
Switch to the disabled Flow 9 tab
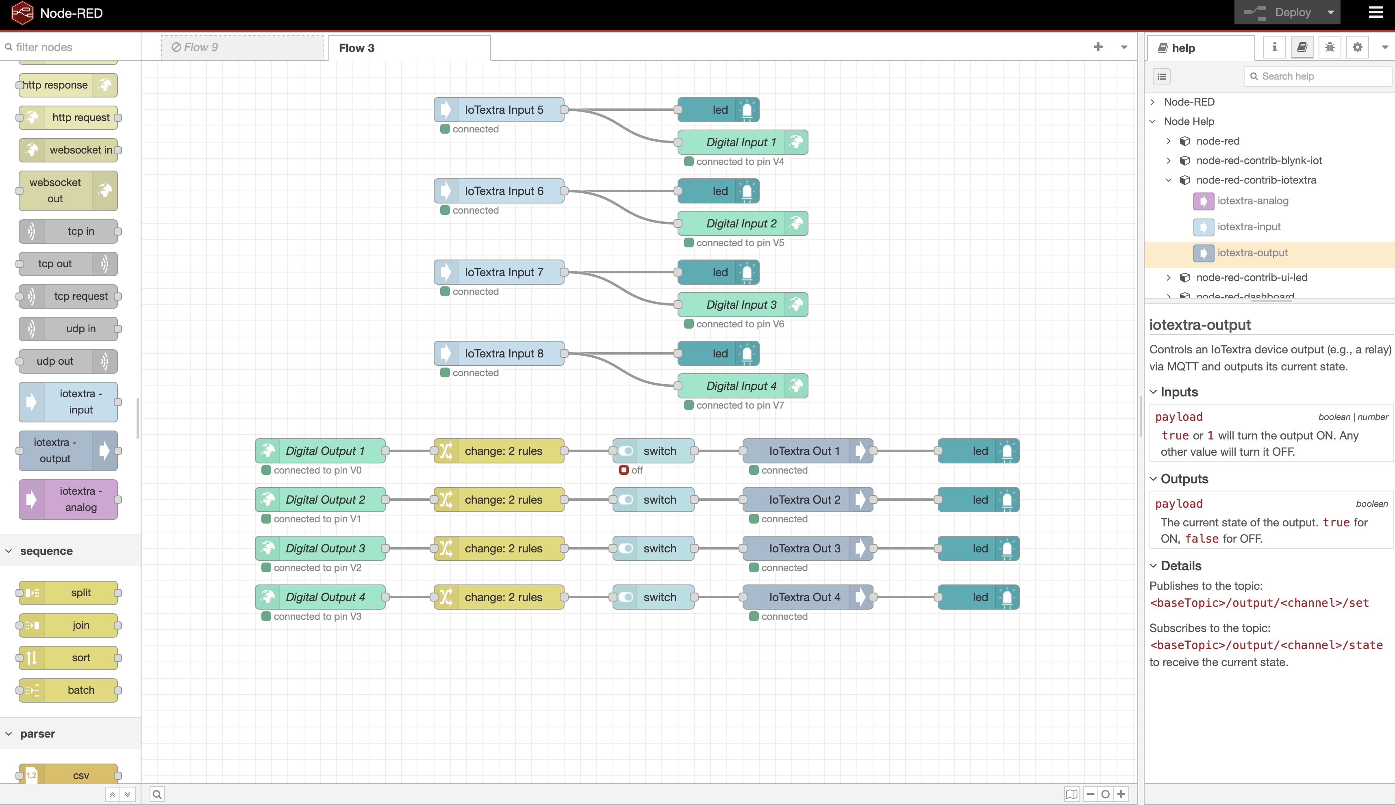coord(242,48)
